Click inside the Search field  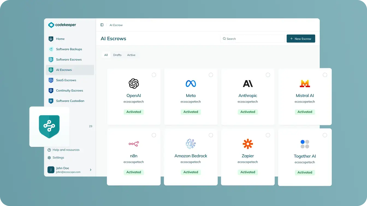(253, 38)
